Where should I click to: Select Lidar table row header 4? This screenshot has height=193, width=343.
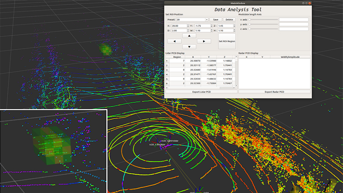point(167,74)
